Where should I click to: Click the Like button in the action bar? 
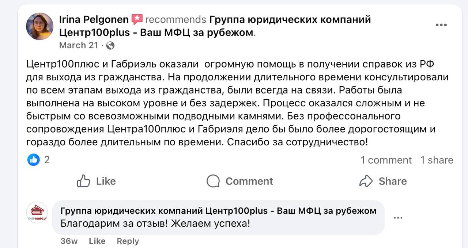97,181
